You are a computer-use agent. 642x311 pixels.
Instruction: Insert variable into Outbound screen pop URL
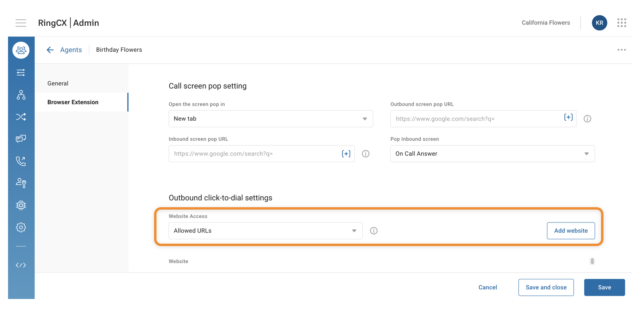point(568,117)
